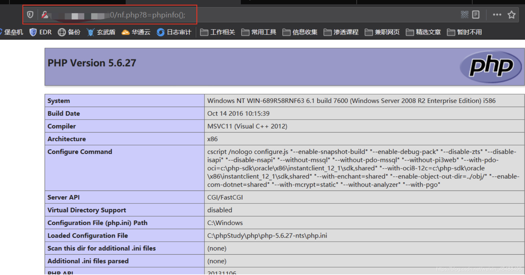Open the 堡垒机 bookmark
This screenshot has width=525, height=275.
pyautogui.click(x=11, y=32)
